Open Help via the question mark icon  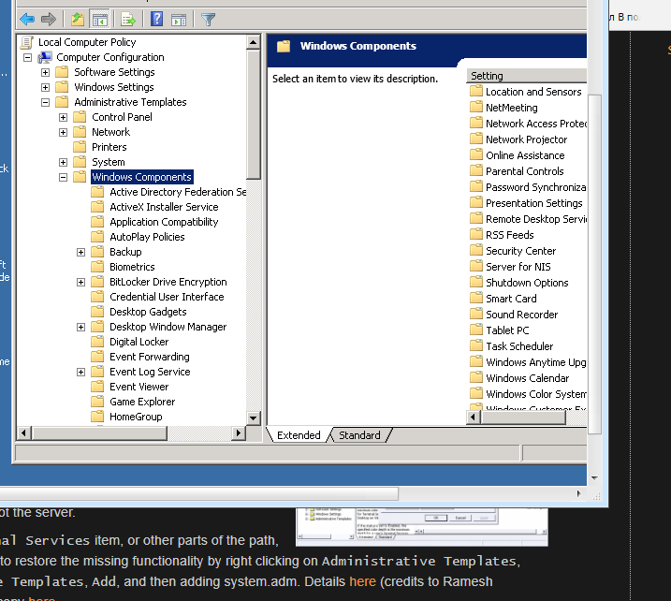coord(156,19)
